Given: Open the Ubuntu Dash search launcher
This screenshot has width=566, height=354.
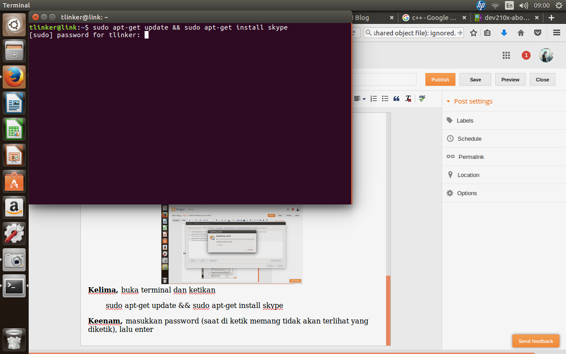Looking at the screenshot, I should [14, 25].
